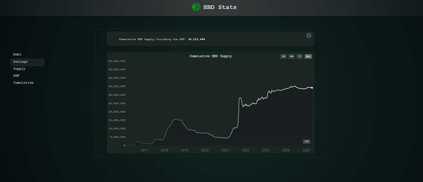This screenshot has width=423, height=182.
Task: Click the Cumulative HBD Supply Including the DHF label
Action: tap(153, 39)
